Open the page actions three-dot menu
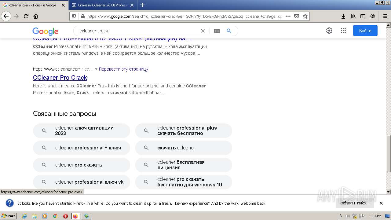 (x=288, y=16)
